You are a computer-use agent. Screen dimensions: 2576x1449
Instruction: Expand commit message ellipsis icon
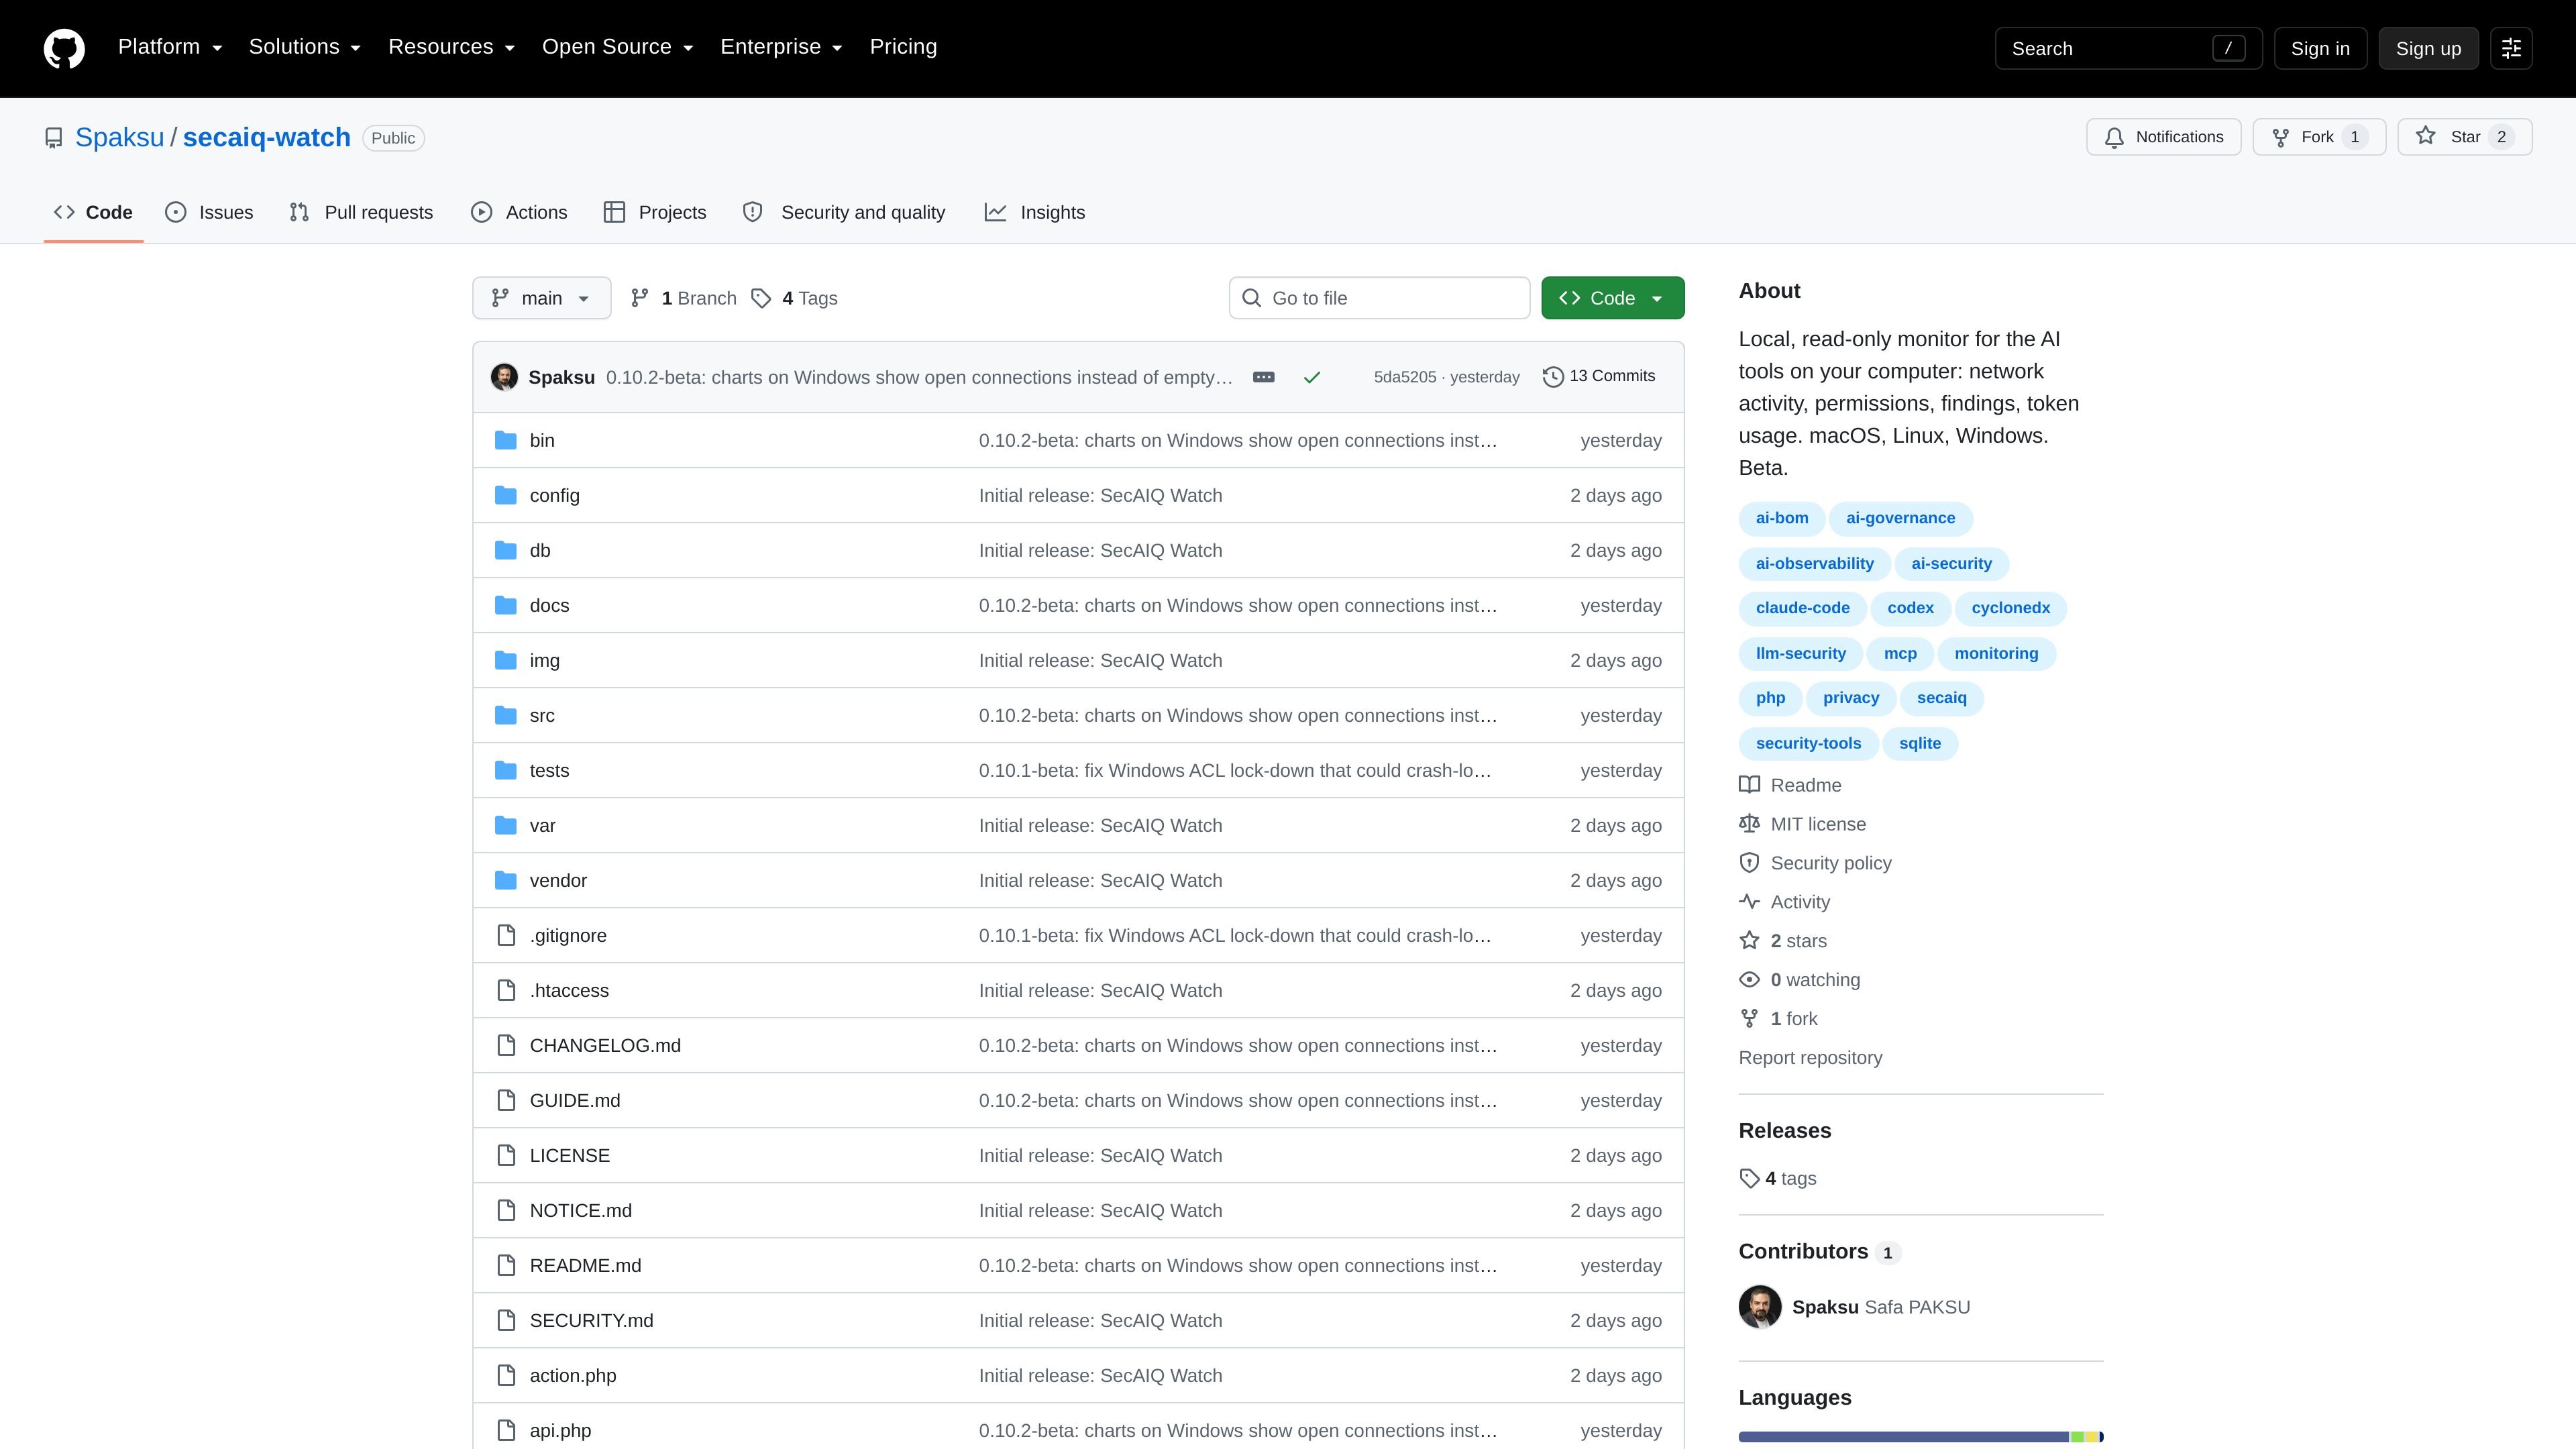pos(1264,377)
